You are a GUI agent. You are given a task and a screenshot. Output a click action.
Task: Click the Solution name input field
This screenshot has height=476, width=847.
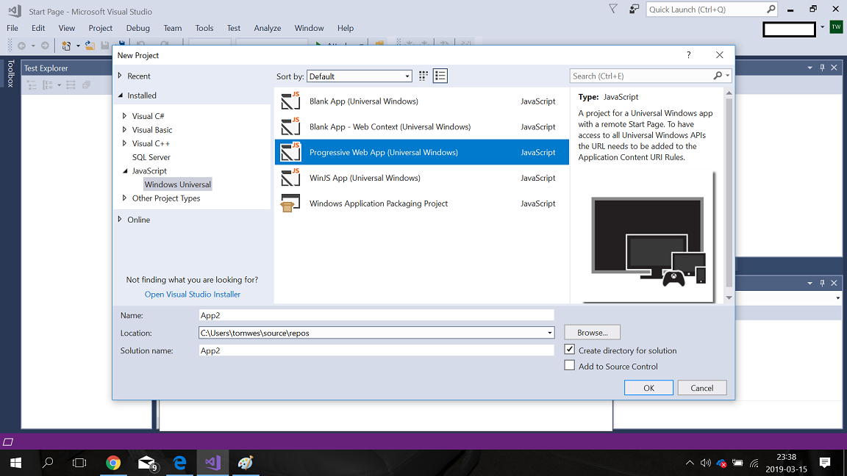tap(376, 350)
